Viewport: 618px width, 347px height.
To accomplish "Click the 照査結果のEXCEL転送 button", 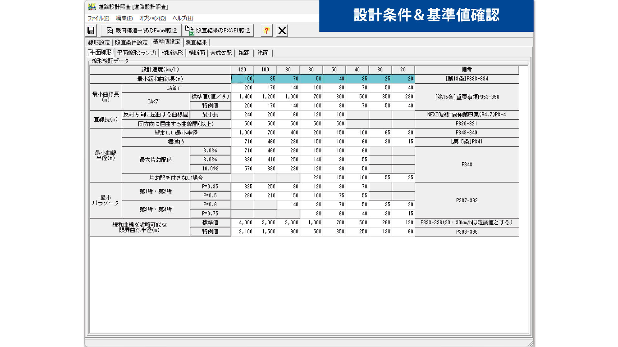I will [x=218, y=30].
